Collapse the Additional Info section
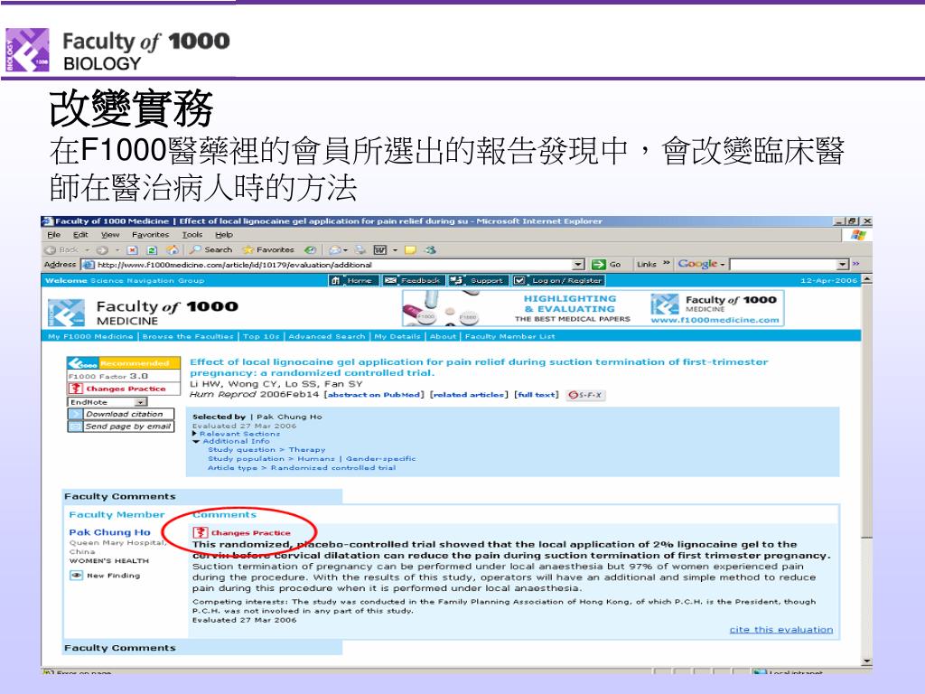This screenshot has height=694, width=925. [x=196, y=441]
